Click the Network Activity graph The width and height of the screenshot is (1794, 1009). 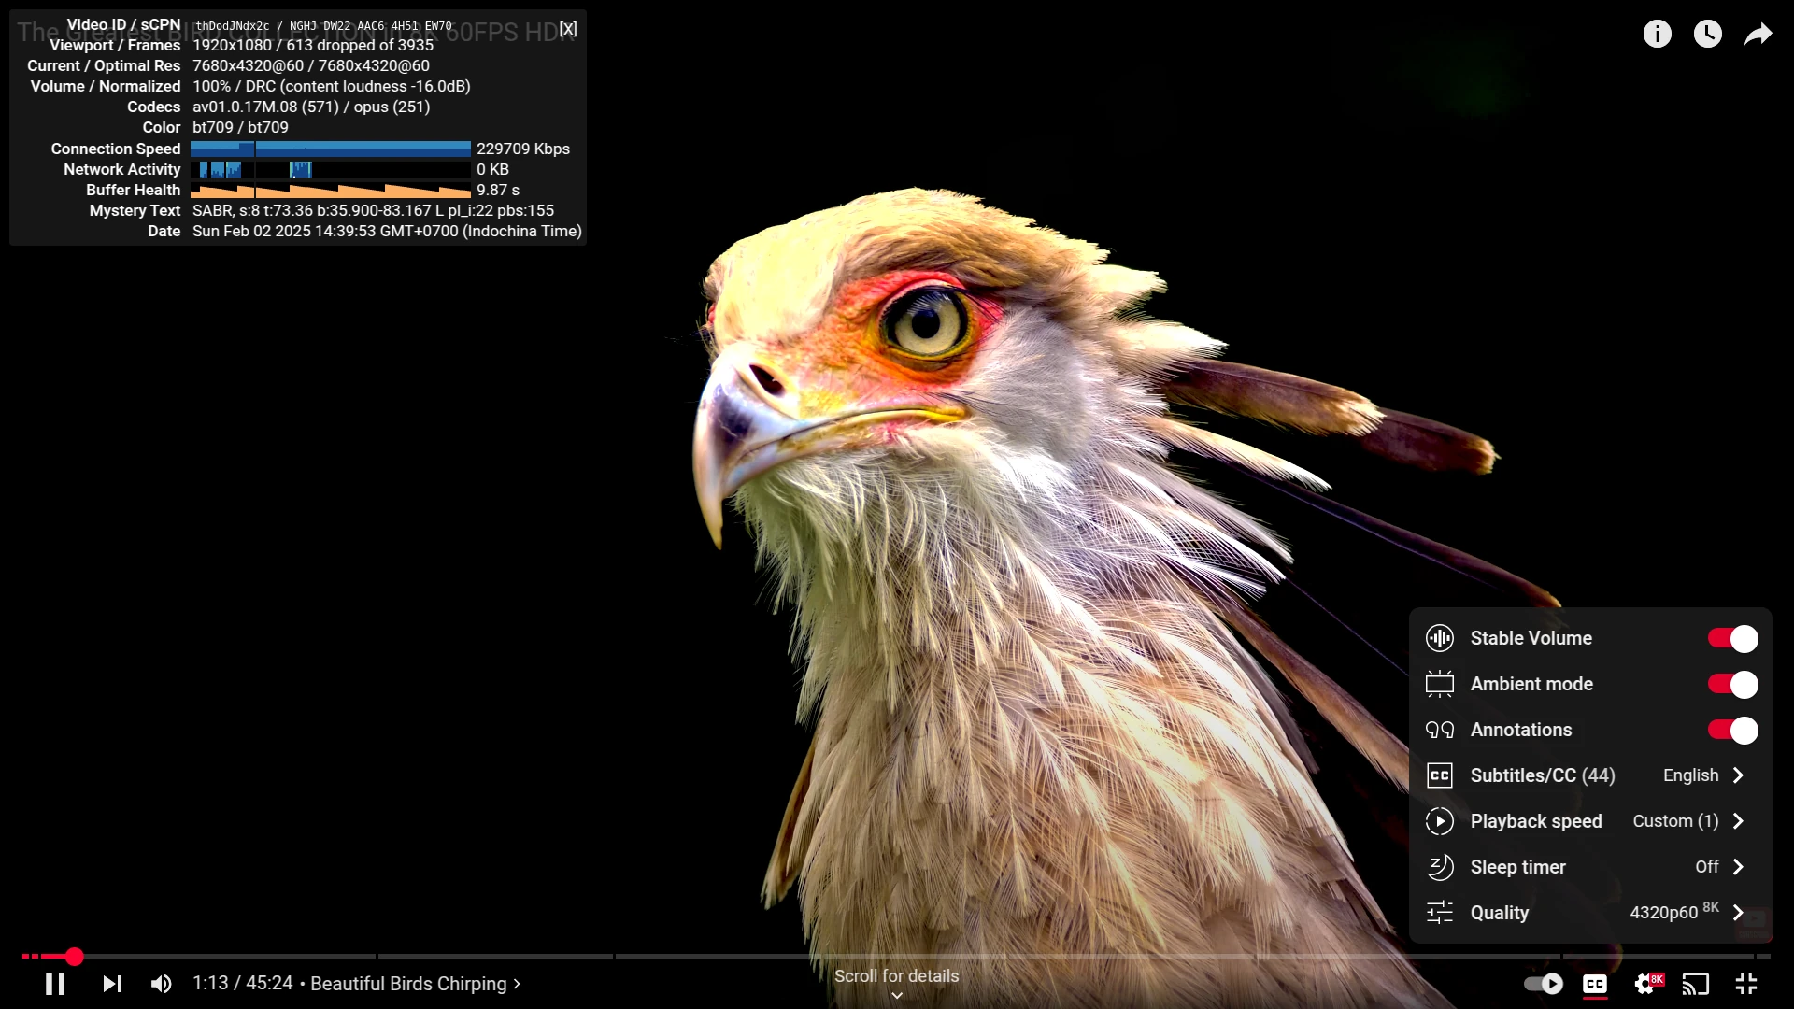[x=331, y=169]
